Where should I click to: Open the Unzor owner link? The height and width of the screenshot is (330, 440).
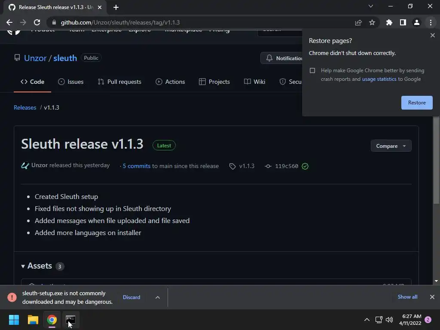35,58
